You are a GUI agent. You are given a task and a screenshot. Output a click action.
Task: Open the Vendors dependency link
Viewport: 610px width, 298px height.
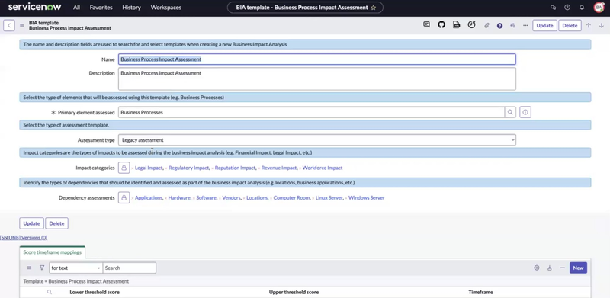(232, 198)
